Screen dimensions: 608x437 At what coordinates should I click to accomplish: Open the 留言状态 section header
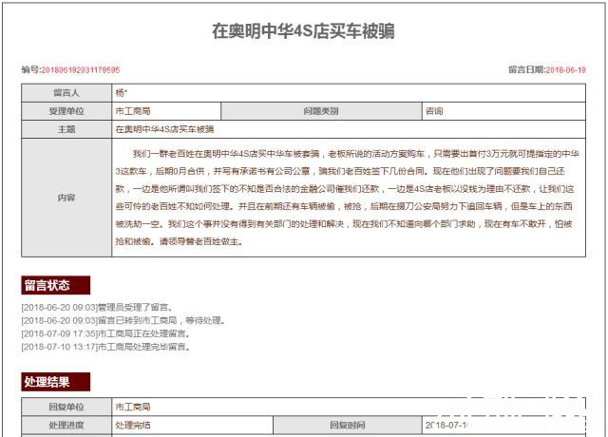point(55,286)
